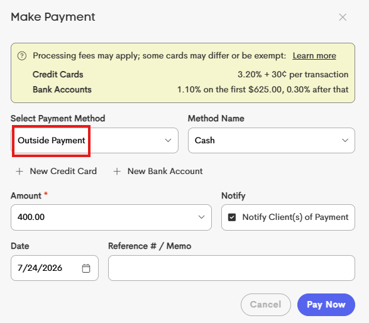
Task: Click the Pay Now button
Action: [326, 305]
